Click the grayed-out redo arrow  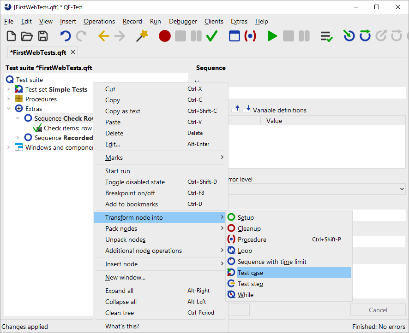coord(81,36)
